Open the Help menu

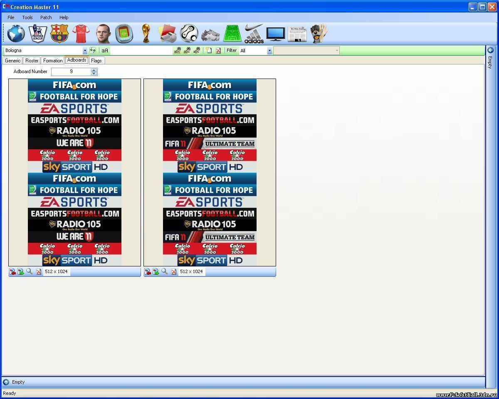pyautogui.click(x=64, y=17)
